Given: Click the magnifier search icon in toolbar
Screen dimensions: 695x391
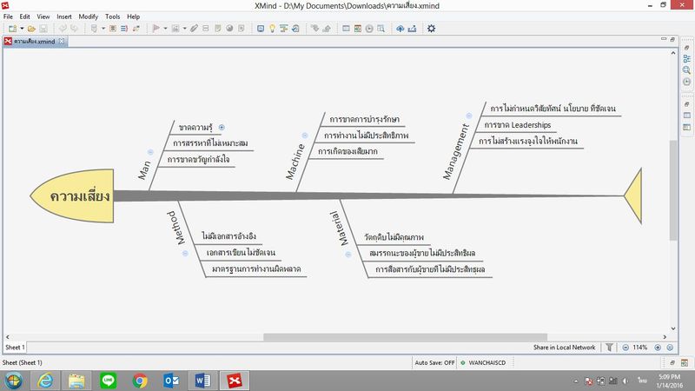Looking at the screenshot, I should tap(381, 29).
